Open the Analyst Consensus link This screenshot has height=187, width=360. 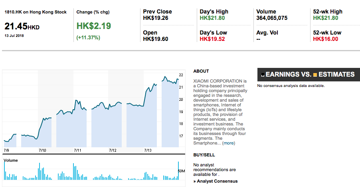[x=215, y=181]
